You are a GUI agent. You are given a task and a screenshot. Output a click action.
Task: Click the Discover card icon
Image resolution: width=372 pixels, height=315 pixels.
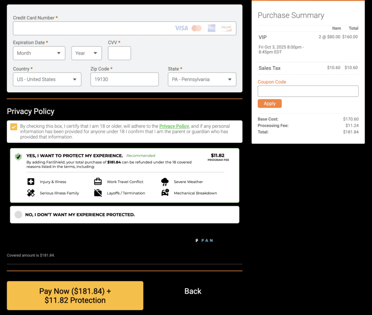click(x=226, y=28)
